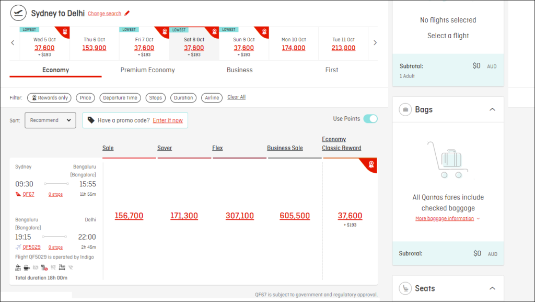Collapse the Bags panel using its chevron
Viewport: 535px width, 302px height.
[x=492, y=109]
